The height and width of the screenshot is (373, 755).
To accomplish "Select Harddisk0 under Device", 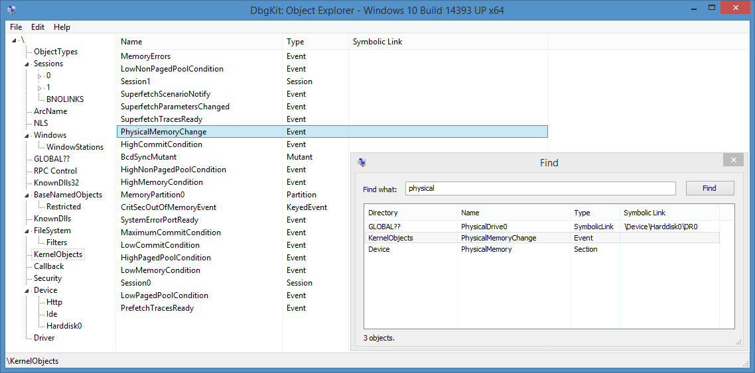I will (x=64, y=326).
